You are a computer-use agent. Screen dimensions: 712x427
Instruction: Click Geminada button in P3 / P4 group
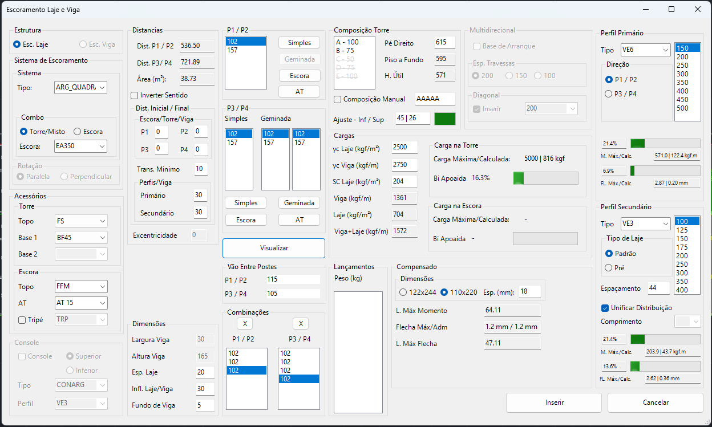coord(300,203)
